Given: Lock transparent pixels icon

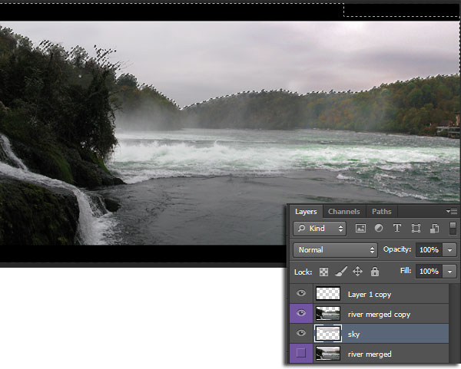Looking at the screenshot, I should (323, 272).
